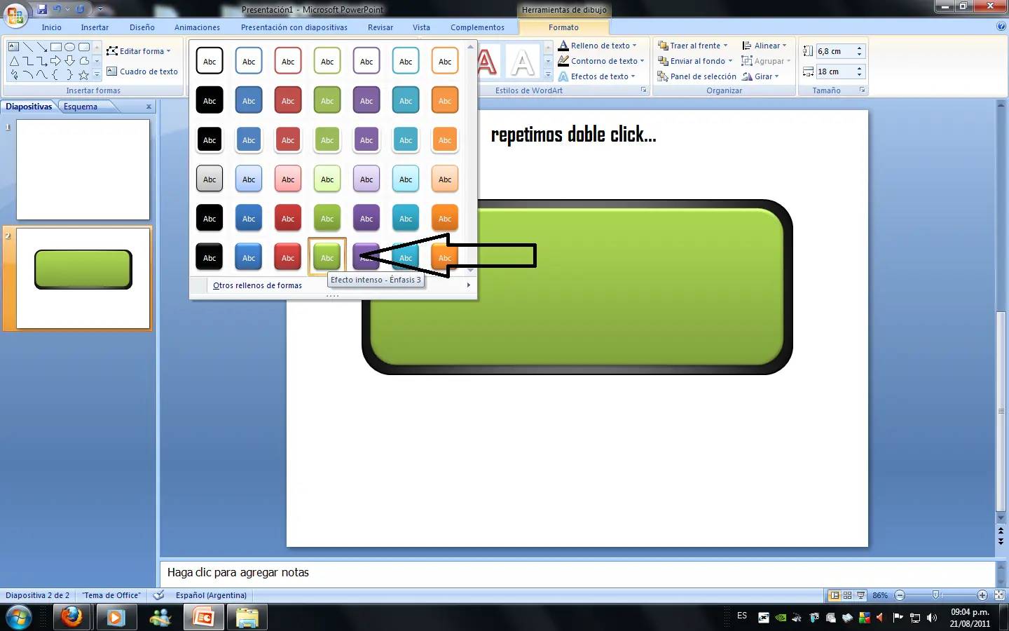Choose the arc shape
Viewport: 1009px width, 631px height.
click(28, 75)
